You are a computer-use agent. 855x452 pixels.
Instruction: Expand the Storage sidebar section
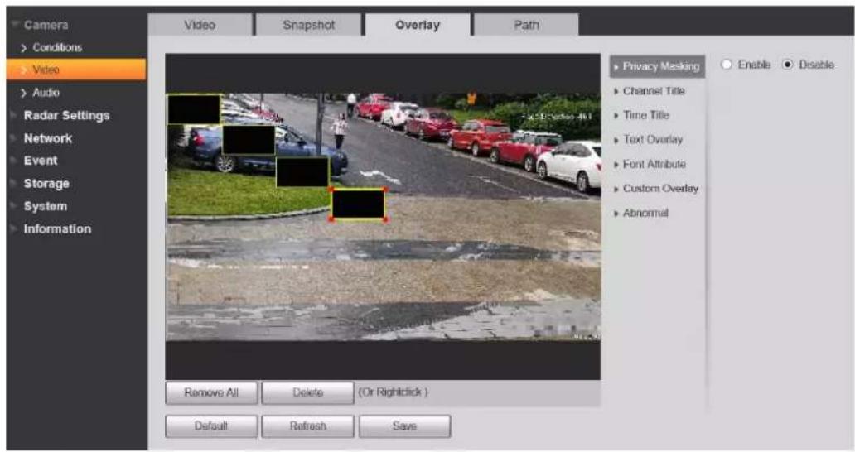tap(46, 184)
